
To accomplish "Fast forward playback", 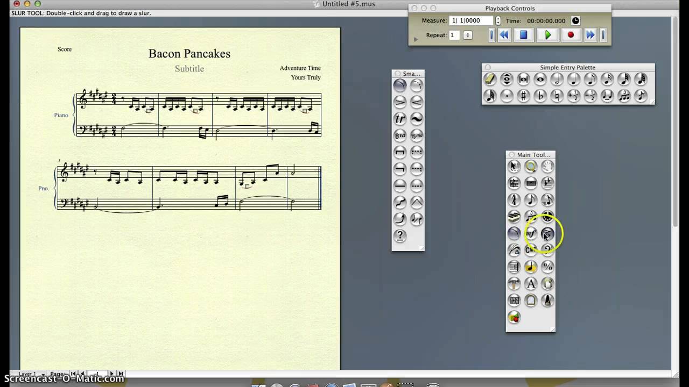I will [x=590, y=35].
